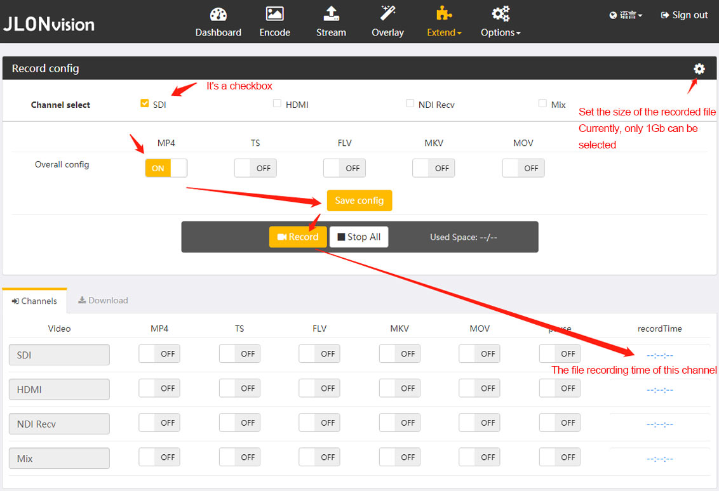Expand the Extend dropdown menu
719x491 pixels.
click(444, 32)
